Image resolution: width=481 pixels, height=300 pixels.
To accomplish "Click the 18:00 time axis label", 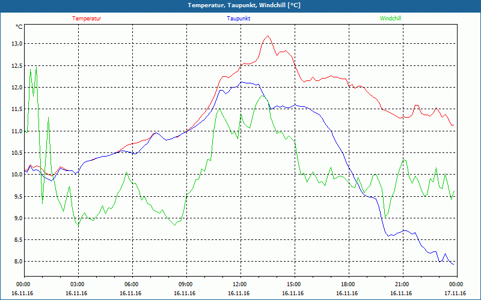I will (348, 284).
